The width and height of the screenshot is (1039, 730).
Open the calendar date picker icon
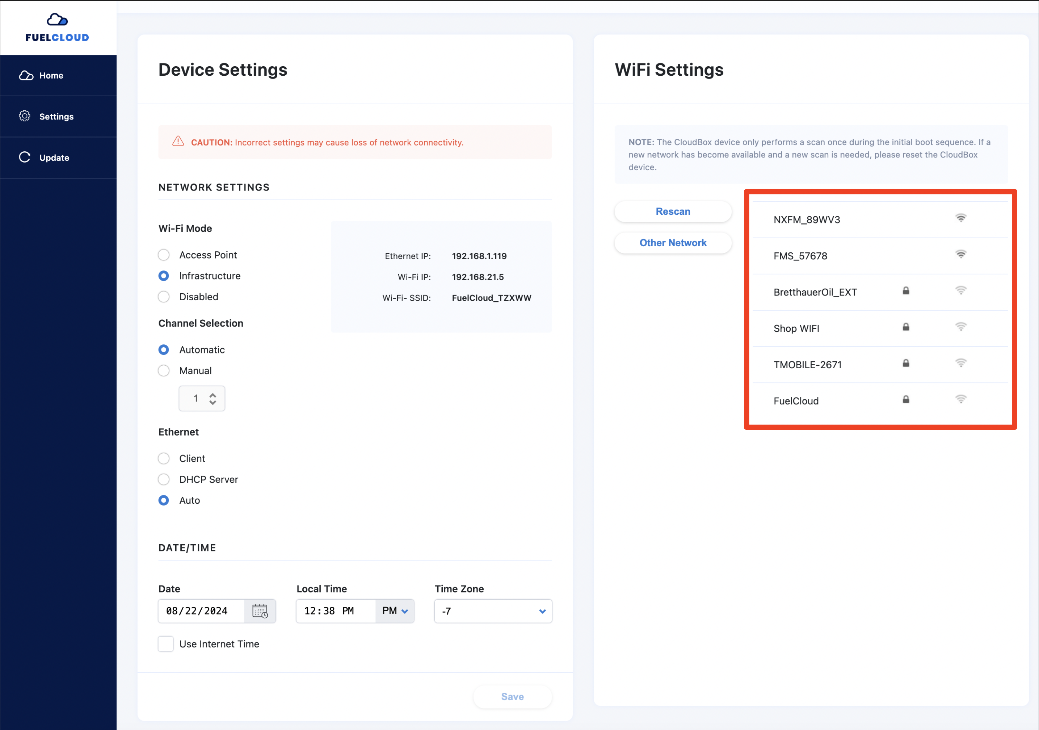coord(260,612)
